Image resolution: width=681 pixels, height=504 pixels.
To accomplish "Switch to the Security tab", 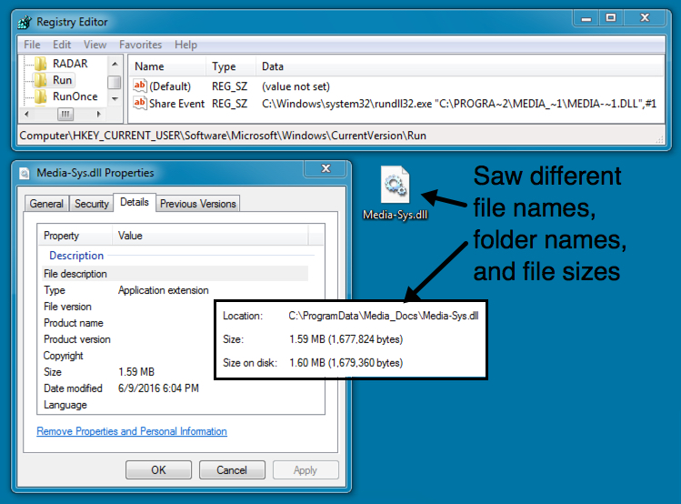I will (91, 204).
